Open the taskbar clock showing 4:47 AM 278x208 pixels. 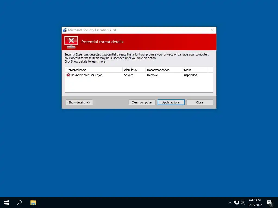[x=255, y=203]
